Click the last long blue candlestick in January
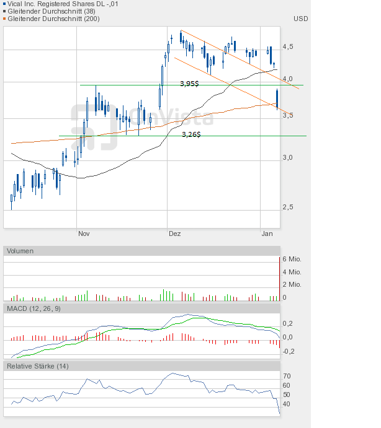 coord(277,99)
